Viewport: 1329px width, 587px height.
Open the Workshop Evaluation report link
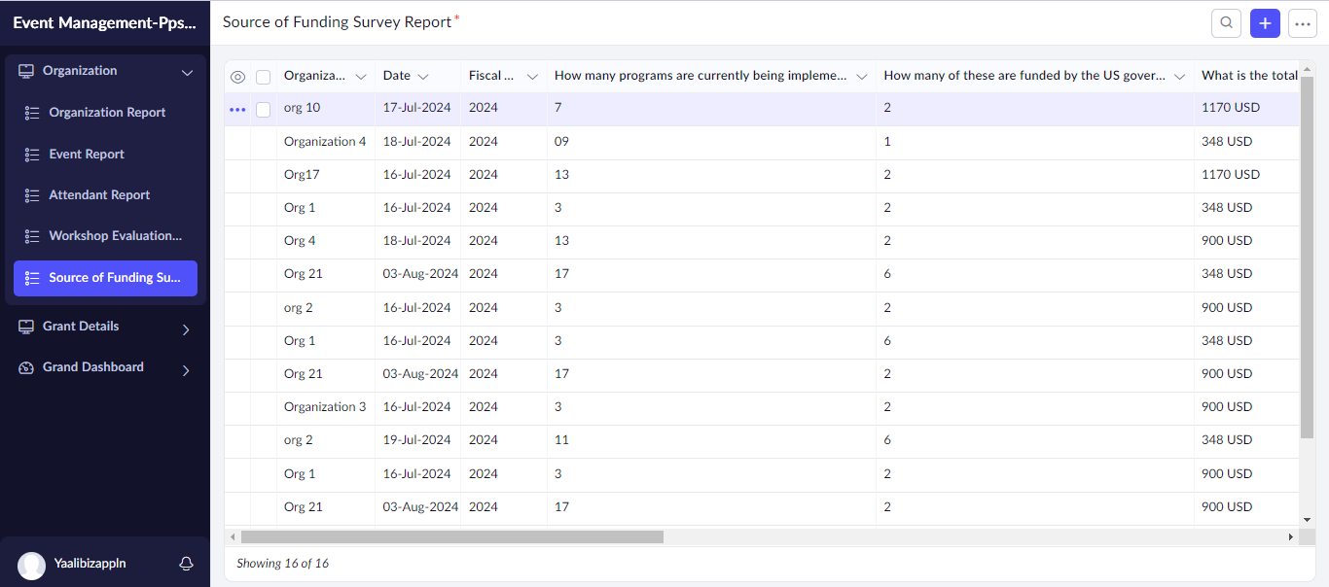[x=115, y=236]
